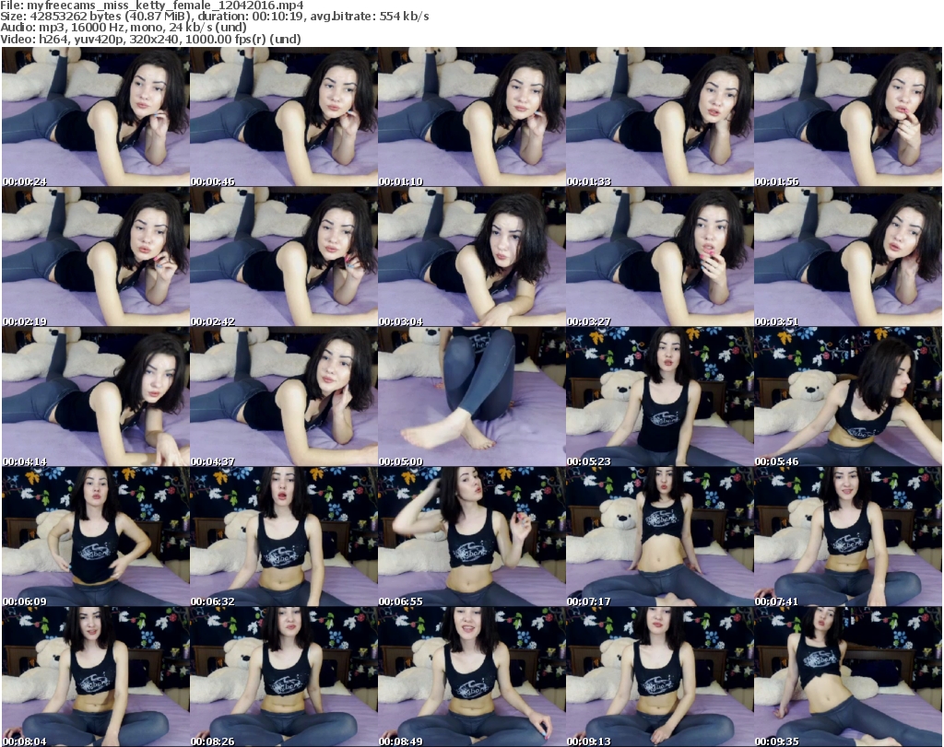Click the thumbnail timestamped 00:00:24
Image resolution: width=944 pixels, height=747 pixels.
95,117
